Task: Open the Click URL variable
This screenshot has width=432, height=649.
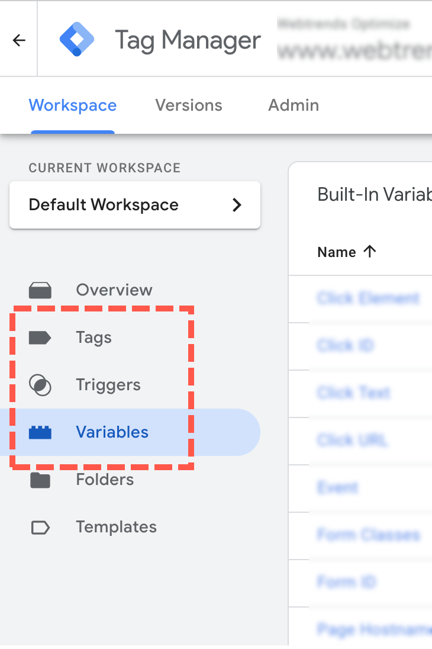Action: (352, 440)
